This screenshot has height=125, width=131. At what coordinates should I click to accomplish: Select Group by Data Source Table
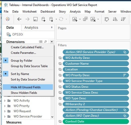[x=28, y=66]
